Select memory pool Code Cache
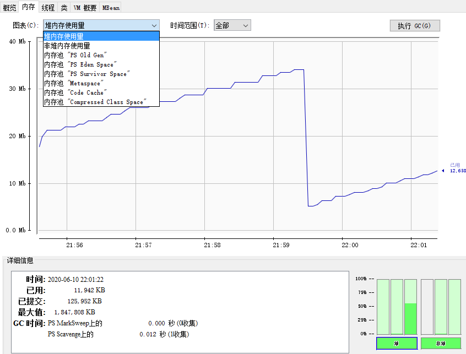The image size is (466, 354). tap(101, 92)
